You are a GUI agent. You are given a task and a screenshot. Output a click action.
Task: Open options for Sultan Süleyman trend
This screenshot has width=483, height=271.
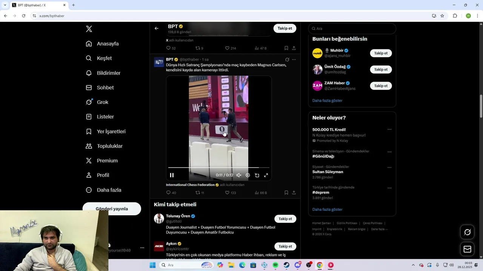click(389, 167)
